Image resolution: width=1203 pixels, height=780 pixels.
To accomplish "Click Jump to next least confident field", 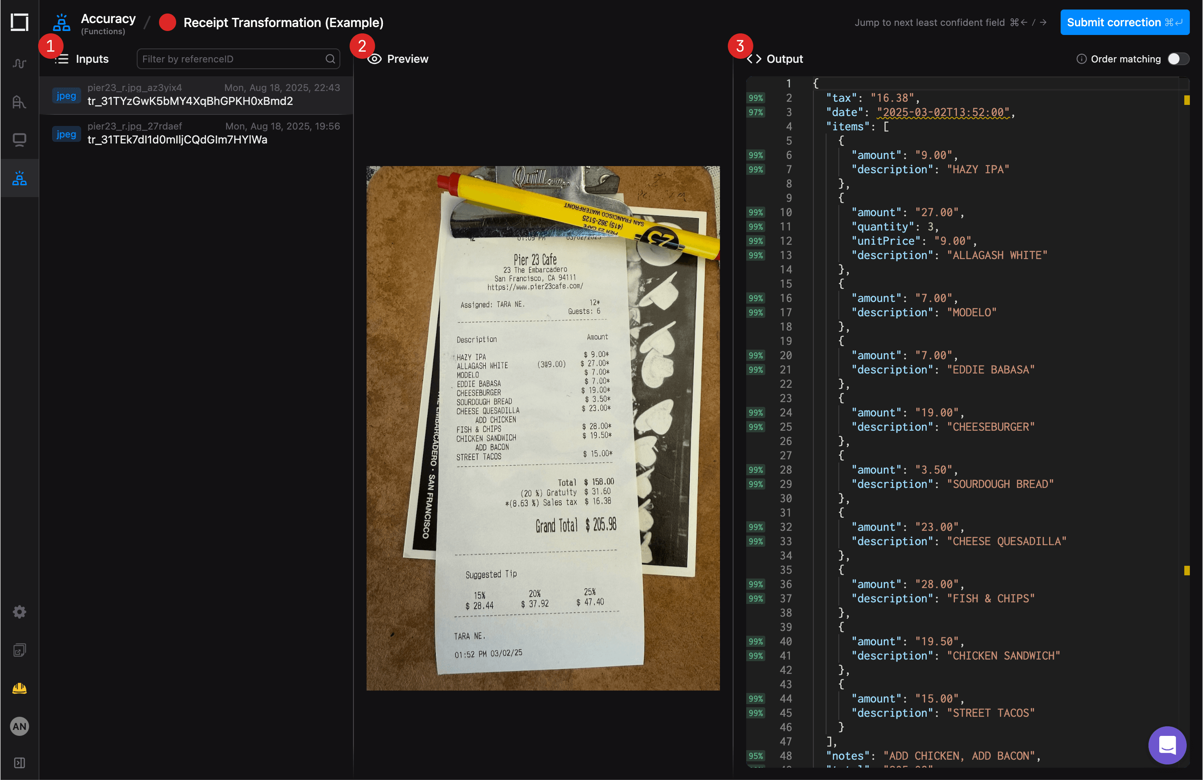I will pos(929,22).
